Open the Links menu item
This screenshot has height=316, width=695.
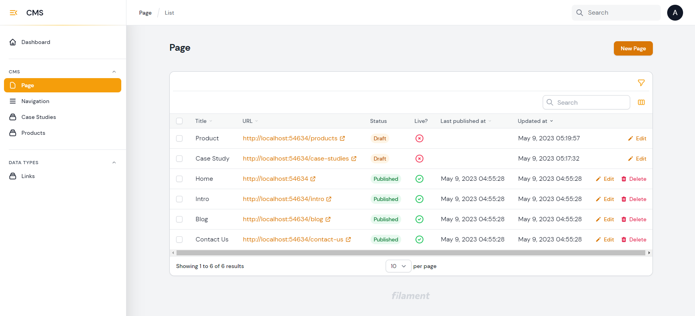point(63,176)
